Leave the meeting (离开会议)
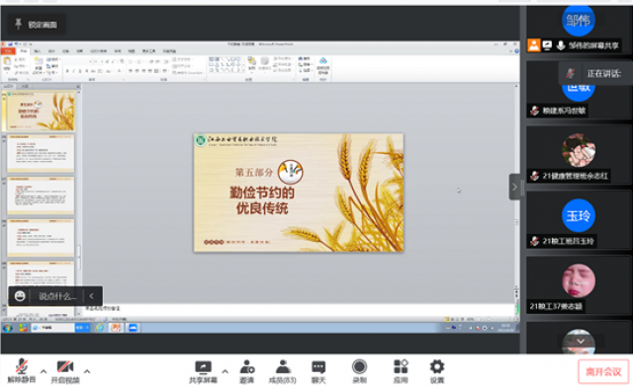 pos(603,371)
